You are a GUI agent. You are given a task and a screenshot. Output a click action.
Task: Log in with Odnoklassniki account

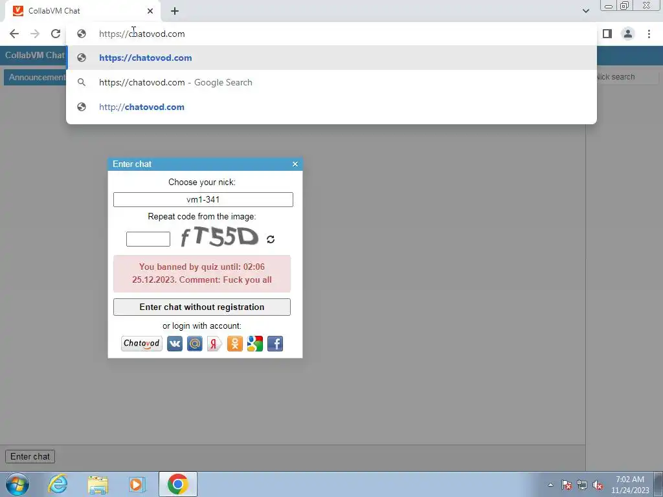click(x=234, y=344)
